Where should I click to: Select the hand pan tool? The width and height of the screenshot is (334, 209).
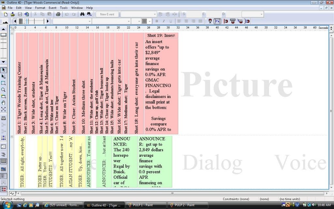pos(3,103)
